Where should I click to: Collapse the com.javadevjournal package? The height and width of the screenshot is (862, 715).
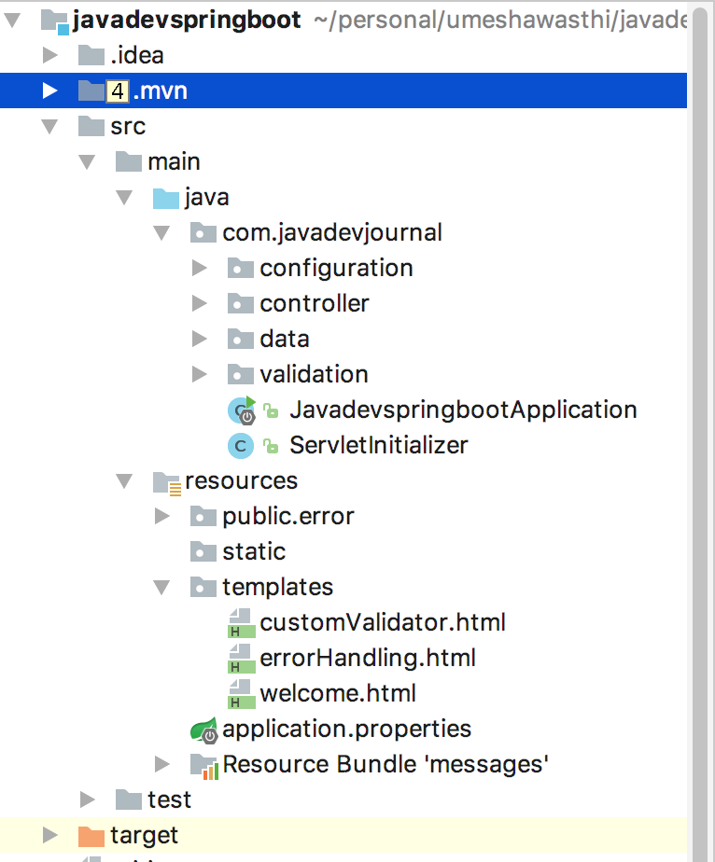pyautogui.click(x=161, y=233)
